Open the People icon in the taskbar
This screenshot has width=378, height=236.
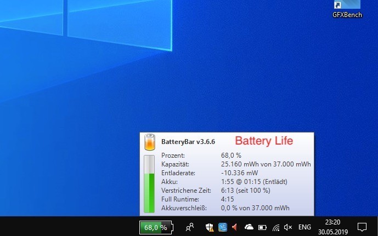coord(190,227)
